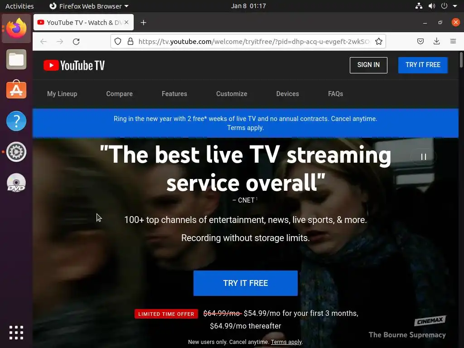Open Firefox downloads panel
This screenshot has width=464, height=348.
436,41
